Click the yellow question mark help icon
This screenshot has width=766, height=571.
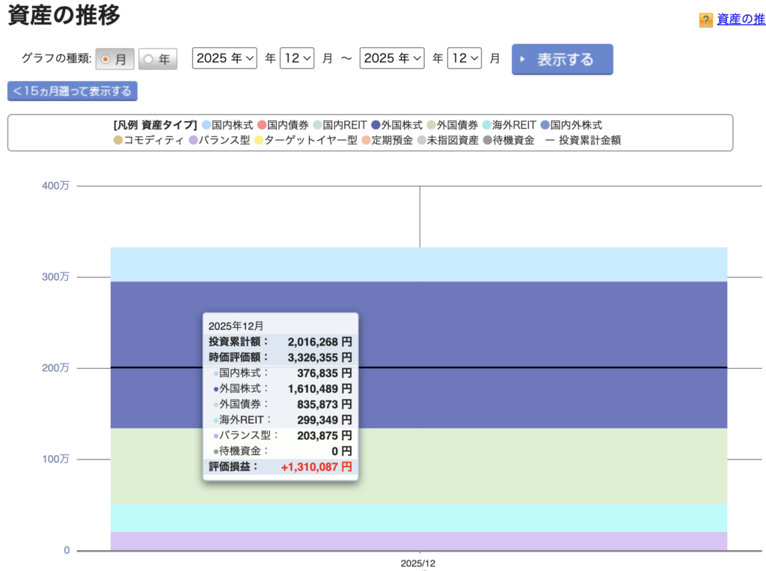coord(705,20)
